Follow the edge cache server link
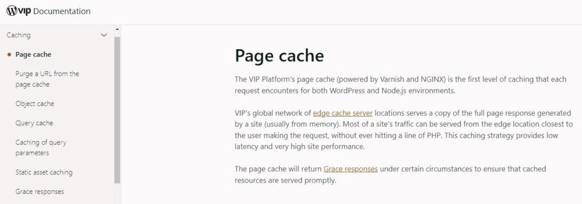Screen dimensions: 582x204 click(343, 113)
